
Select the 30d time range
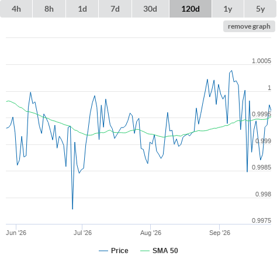tap(150, 9)
